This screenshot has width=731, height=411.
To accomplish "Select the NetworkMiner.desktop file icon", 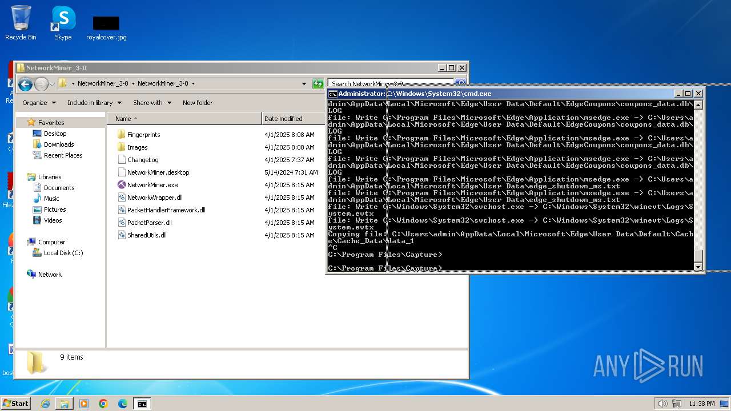I will point(121,172).
